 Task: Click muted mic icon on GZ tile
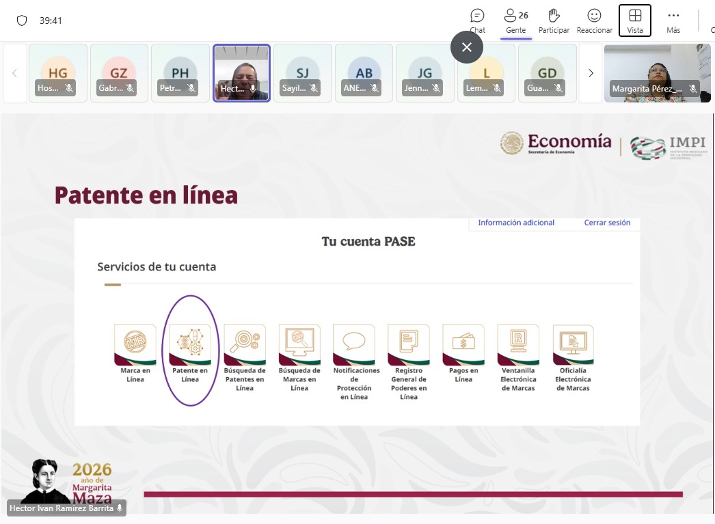[131, 88]
